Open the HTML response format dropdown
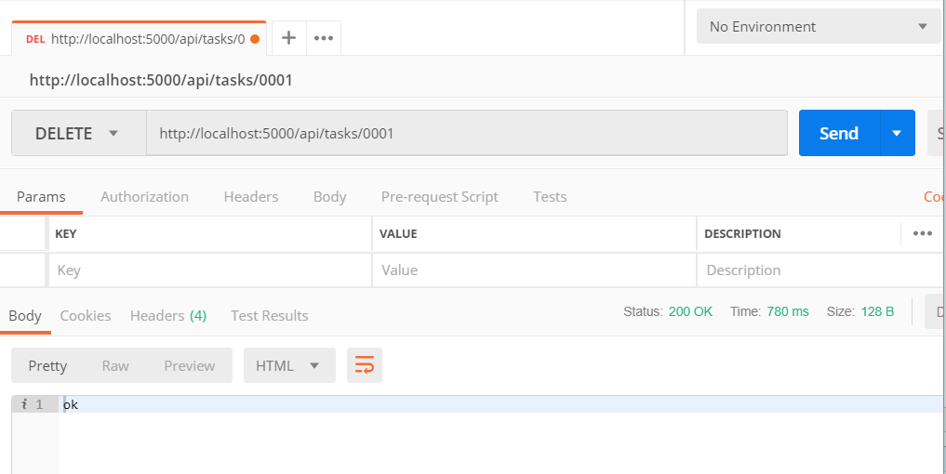 click(x=289, y=365)
